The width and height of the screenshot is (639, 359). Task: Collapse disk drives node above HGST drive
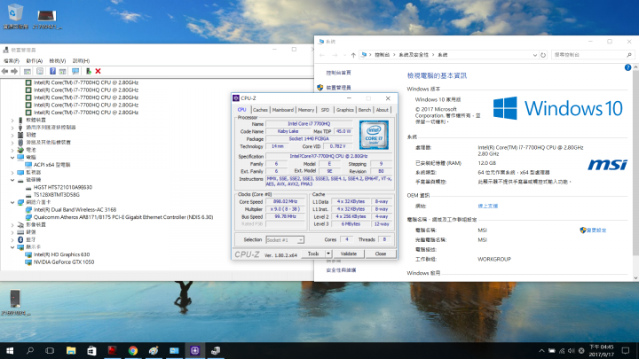click(12, 180)
